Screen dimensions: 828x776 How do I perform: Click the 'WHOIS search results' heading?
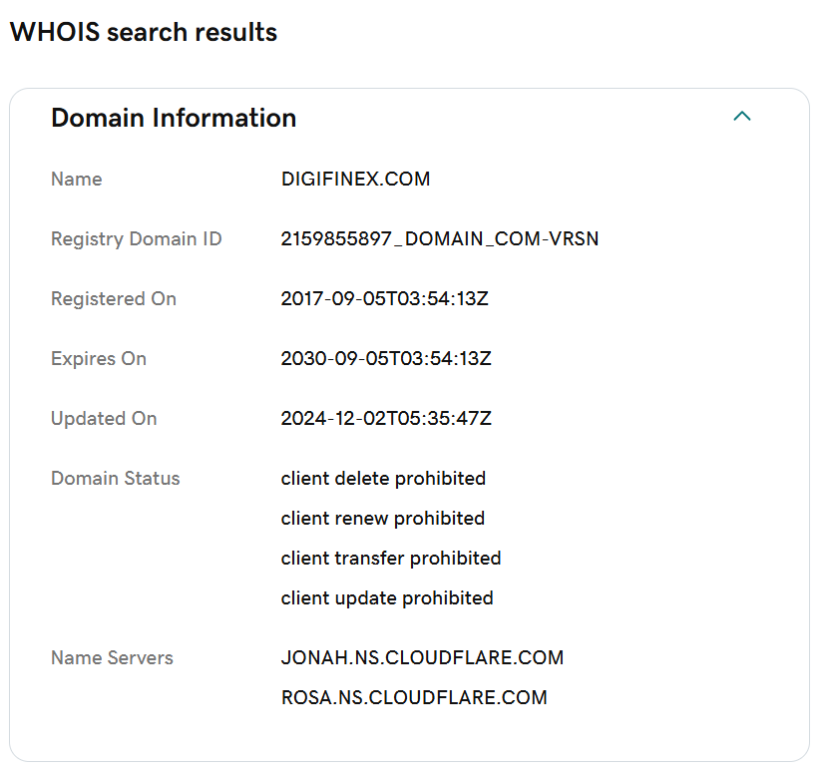[x=144, y=32]
